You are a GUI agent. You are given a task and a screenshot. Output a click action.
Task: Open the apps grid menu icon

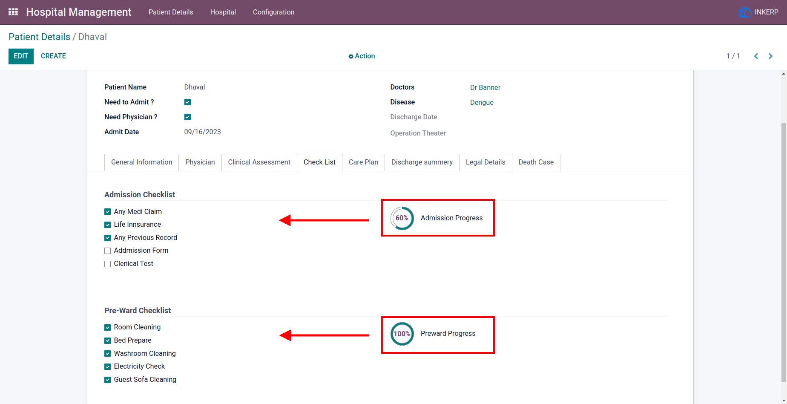tap(13, 12)
